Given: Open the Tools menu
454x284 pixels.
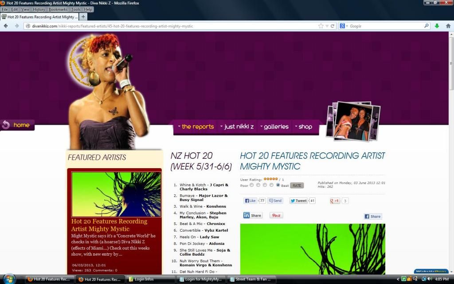Looking at the screenshot, I should [x=76, y=9].
